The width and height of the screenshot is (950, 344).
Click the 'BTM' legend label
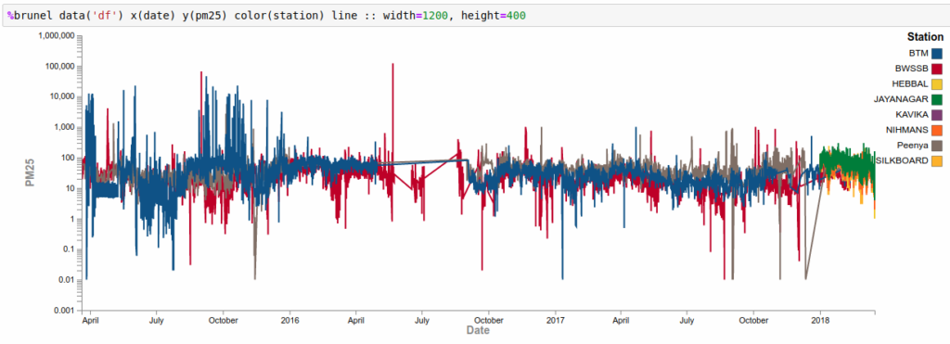tap(919, 53)
